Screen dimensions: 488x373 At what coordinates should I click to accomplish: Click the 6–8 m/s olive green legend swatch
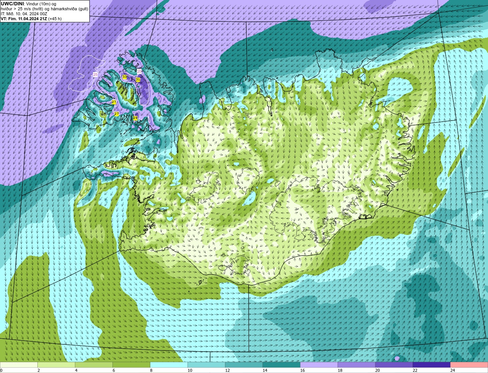point(132,365)
